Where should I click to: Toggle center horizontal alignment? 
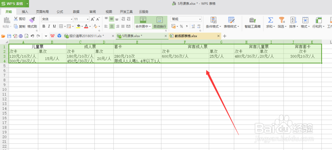point(112,26)
